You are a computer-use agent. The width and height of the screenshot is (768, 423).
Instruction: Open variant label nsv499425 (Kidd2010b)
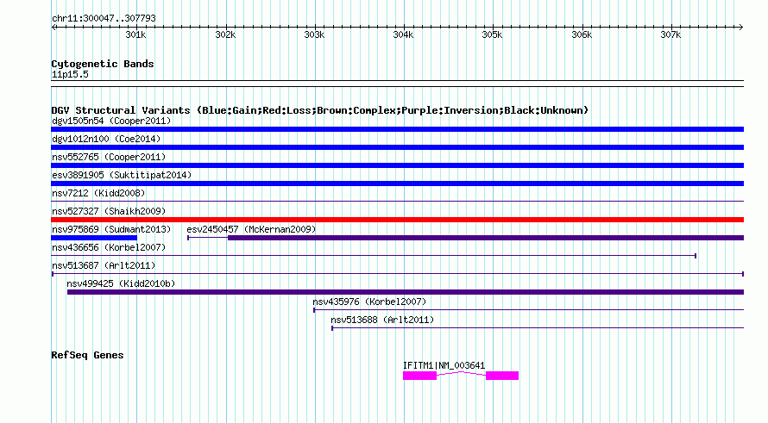click(x=121, y=283)
